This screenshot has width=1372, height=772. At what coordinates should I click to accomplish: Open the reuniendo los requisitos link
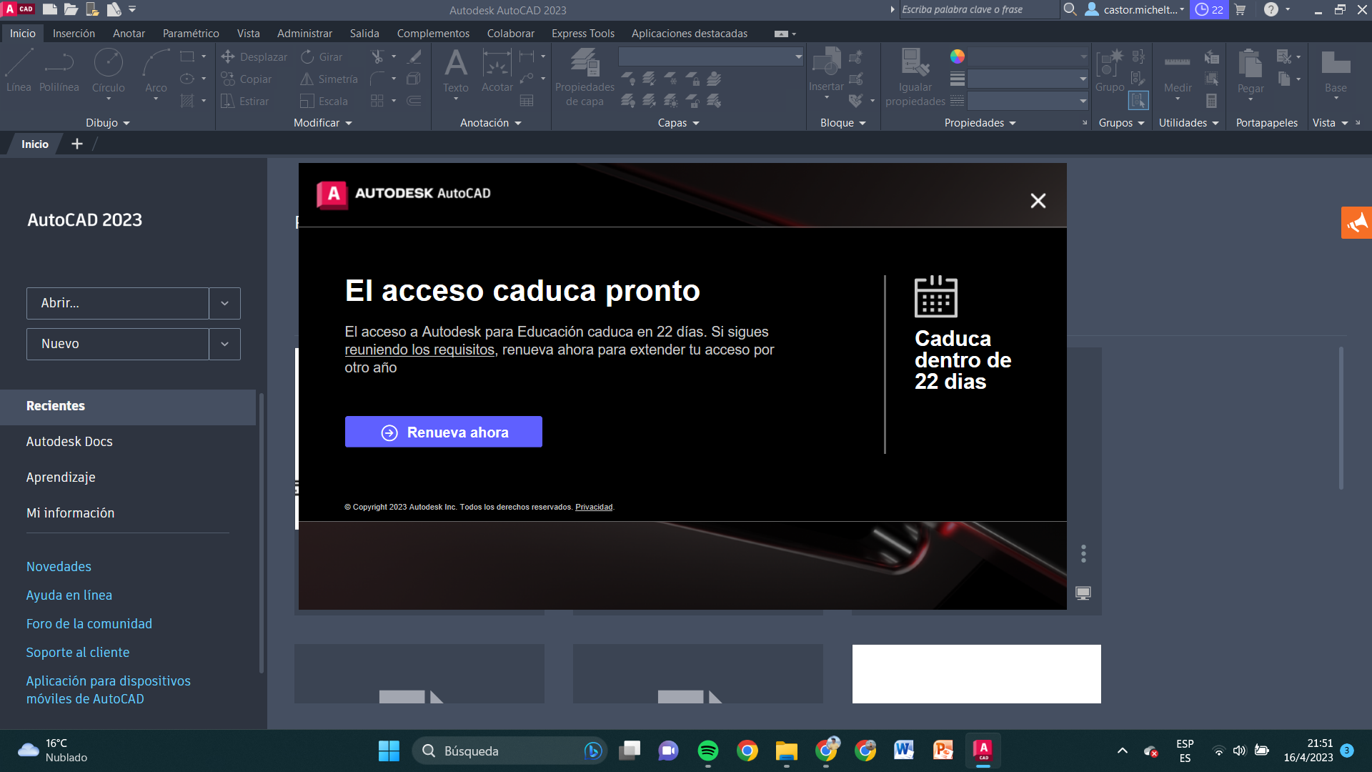(x=419, y=350)
